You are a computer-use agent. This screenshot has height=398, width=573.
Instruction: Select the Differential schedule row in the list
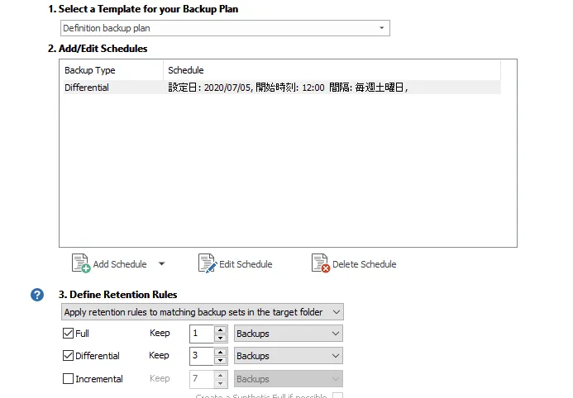click(x=282, y=88)
